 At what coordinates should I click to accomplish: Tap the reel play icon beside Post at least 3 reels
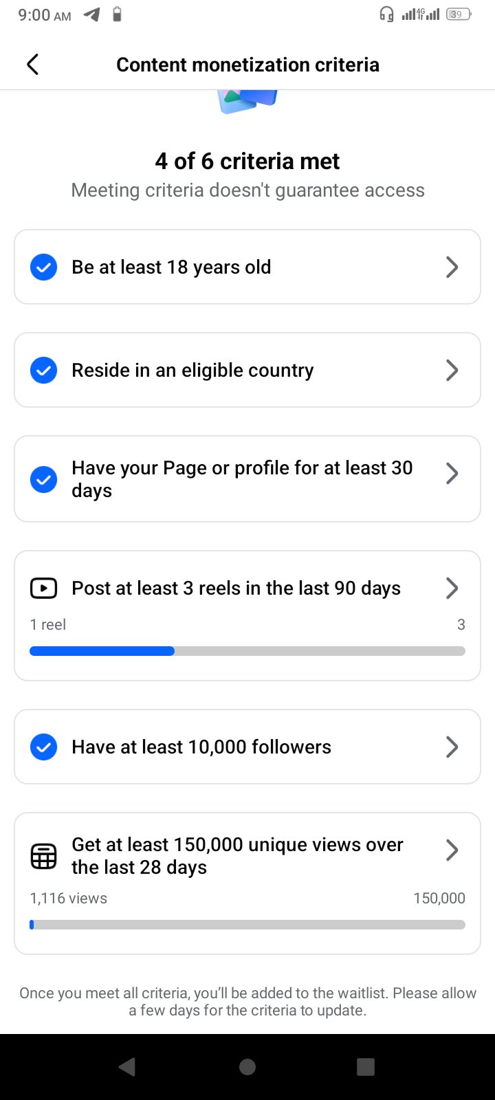click(43, 588)
